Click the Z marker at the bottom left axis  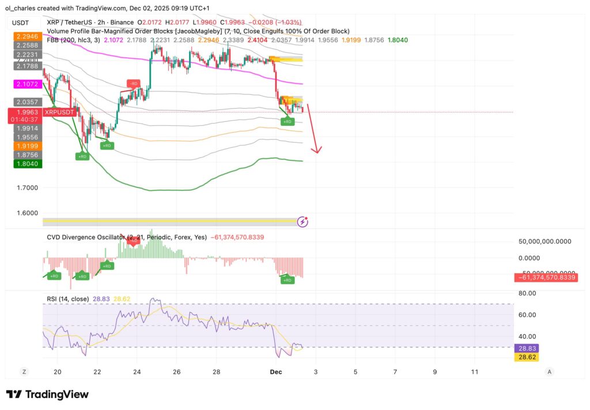click(x=24, y=372)
